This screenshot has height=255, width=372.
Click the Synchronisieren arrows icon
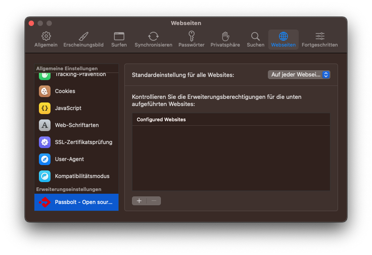[x=153, y=37]
